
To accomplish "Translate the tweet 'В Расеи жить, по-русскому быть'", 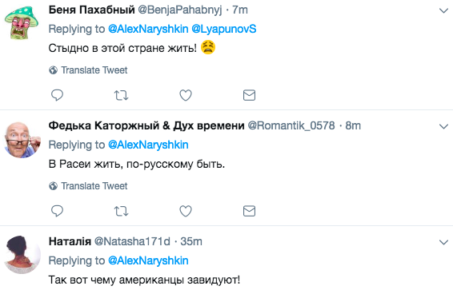I will [88, 186].
